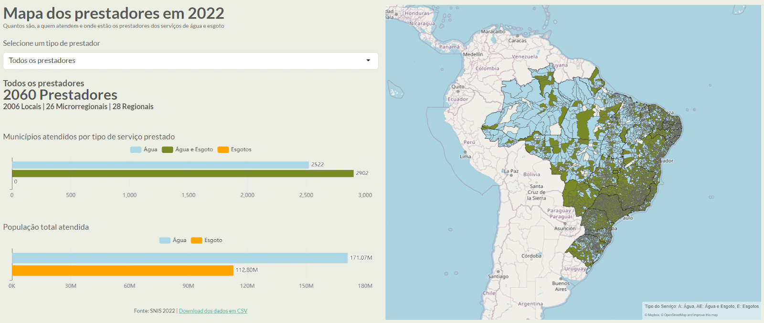Viewport: 764px width, 323px height.
Task: Click the light blue Água legend swatch for municipalities
Action: click(x=136, y=150)
